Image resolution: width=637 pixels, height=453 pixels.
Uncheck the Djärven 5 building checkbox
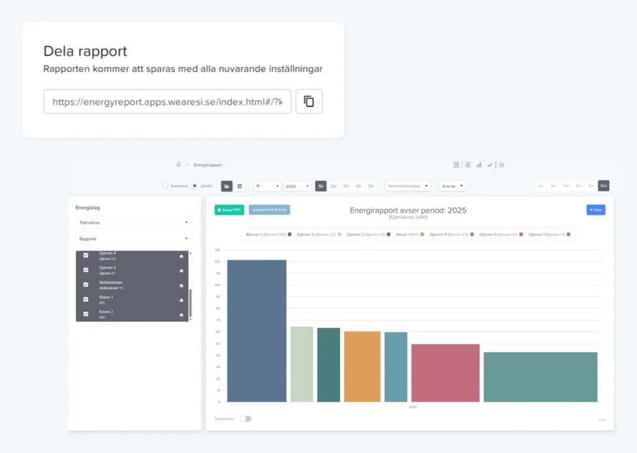pos(86,270)
